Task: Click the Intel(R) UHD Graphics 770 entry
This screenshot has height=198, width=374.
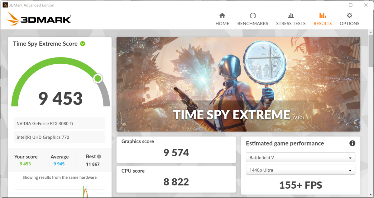Action: (60, 137)
